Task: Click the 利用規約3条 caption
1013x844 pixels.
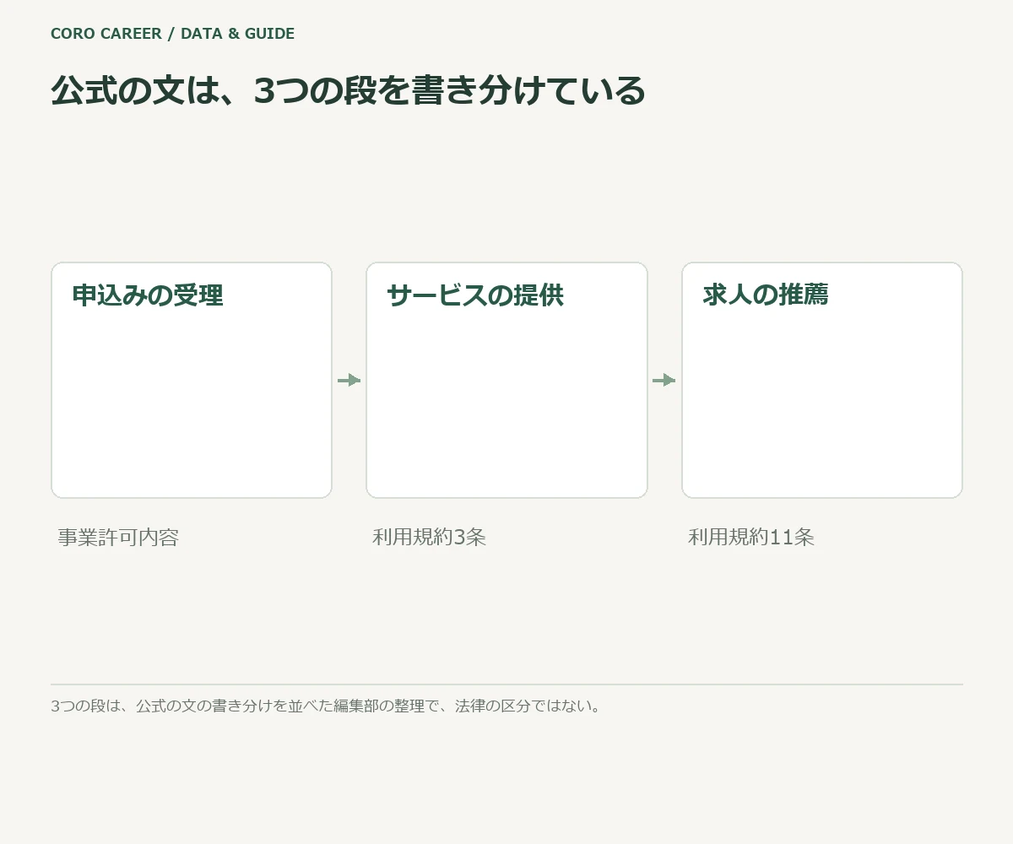Action: (429, 537)
